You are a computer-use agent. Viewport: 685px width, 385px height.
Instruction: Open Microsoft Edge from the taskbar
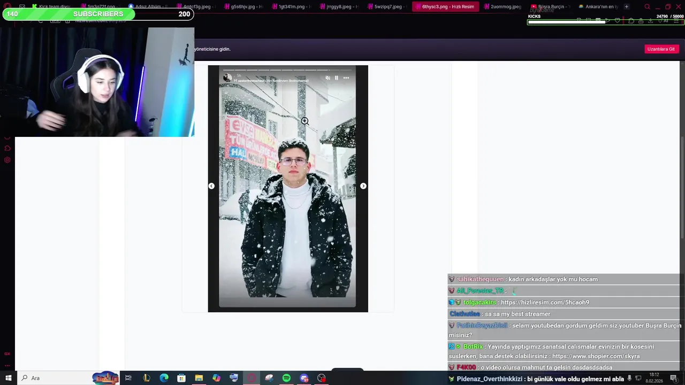[x=164, y=378]
